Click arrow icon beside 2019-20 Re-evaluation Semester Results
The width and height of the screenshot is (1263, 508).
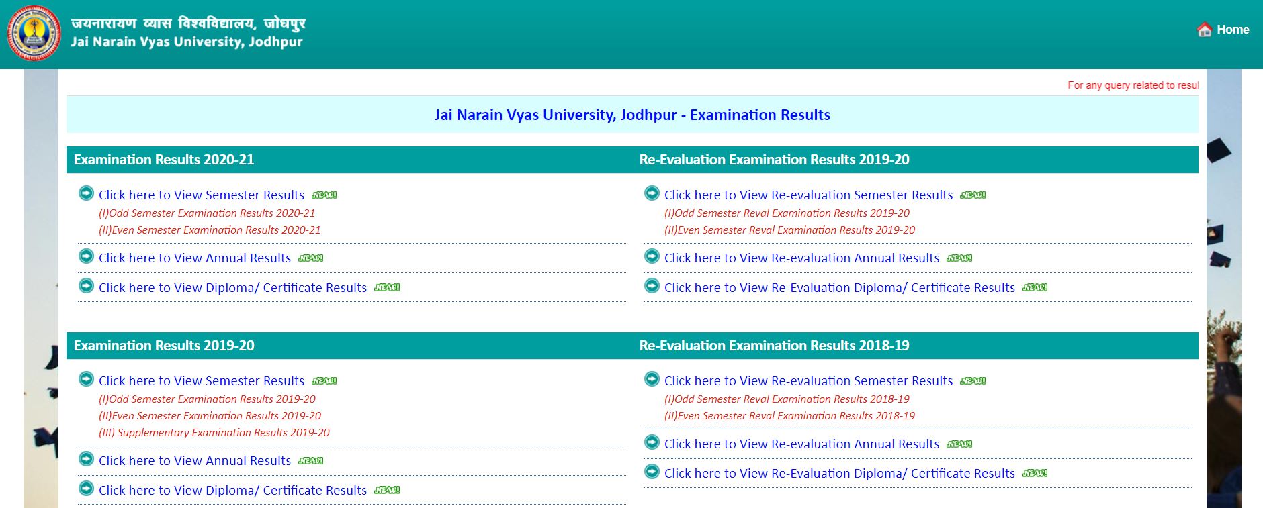click(652, 193)
